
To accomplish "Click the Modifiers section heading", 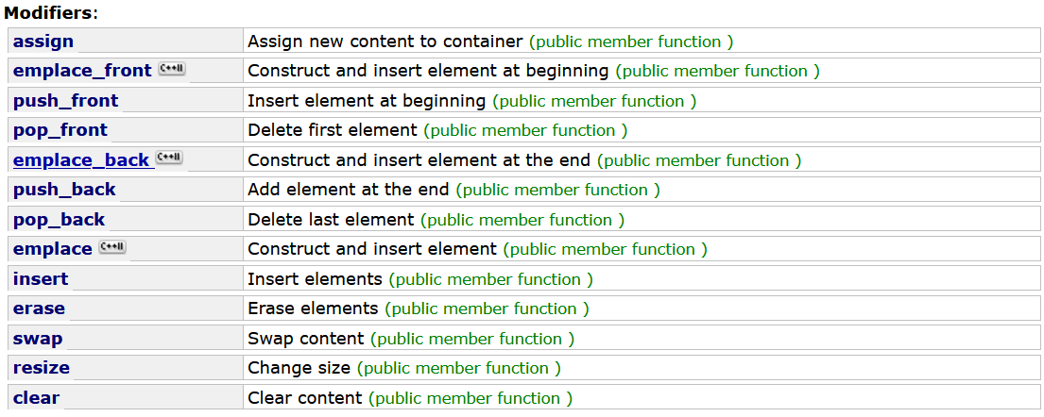I will pos(51,13).
